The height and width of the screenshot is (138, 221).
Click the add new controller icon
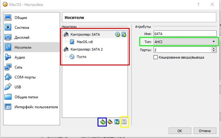click(x=103, y=121)
